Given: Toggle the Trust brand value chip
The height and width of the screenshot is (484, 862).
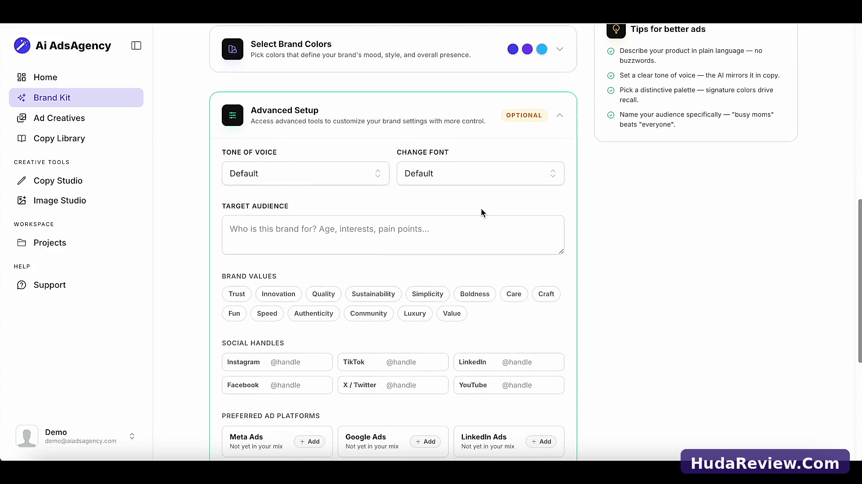Looking at the screenshot, I should point(237,294).
